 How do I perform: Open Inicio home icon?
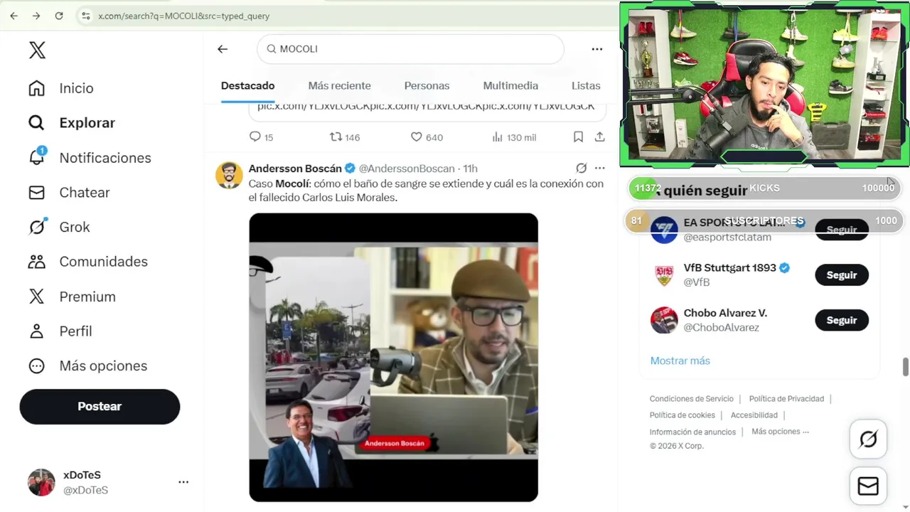pos(36,88)
